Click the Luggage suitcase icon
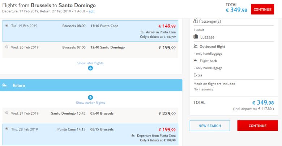 (196, 37)
